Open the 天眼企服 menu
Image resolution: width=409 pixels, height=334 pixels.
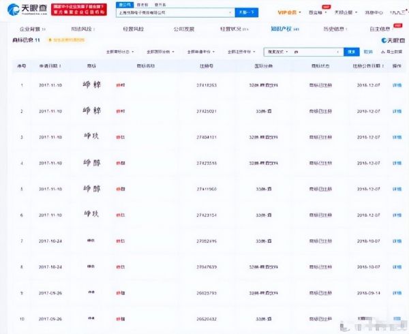coord(346,12)
